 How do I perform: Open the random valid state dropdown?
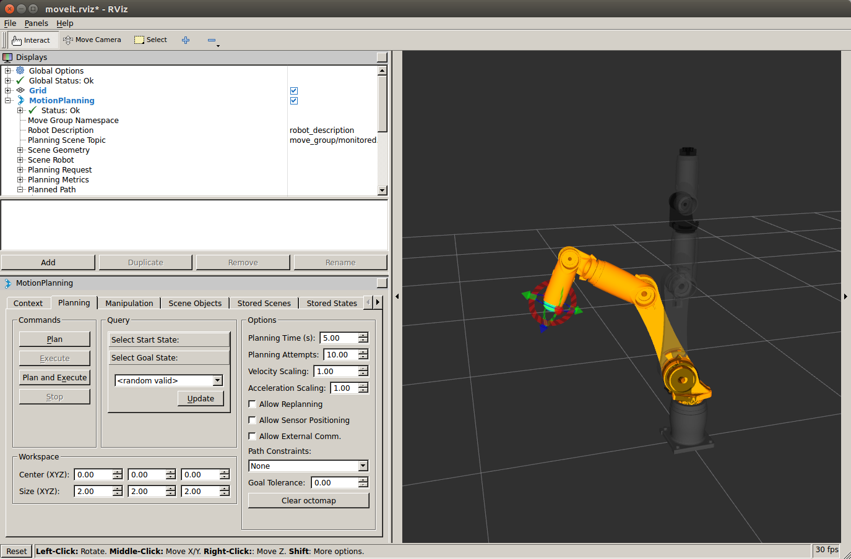(x=168, y=381)
